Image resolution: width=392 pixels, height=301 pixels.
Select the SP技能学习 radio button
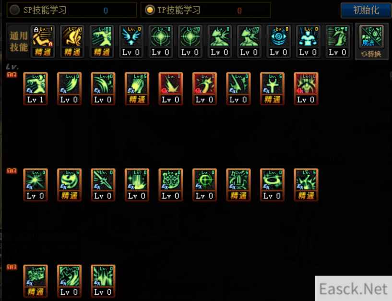14,10
